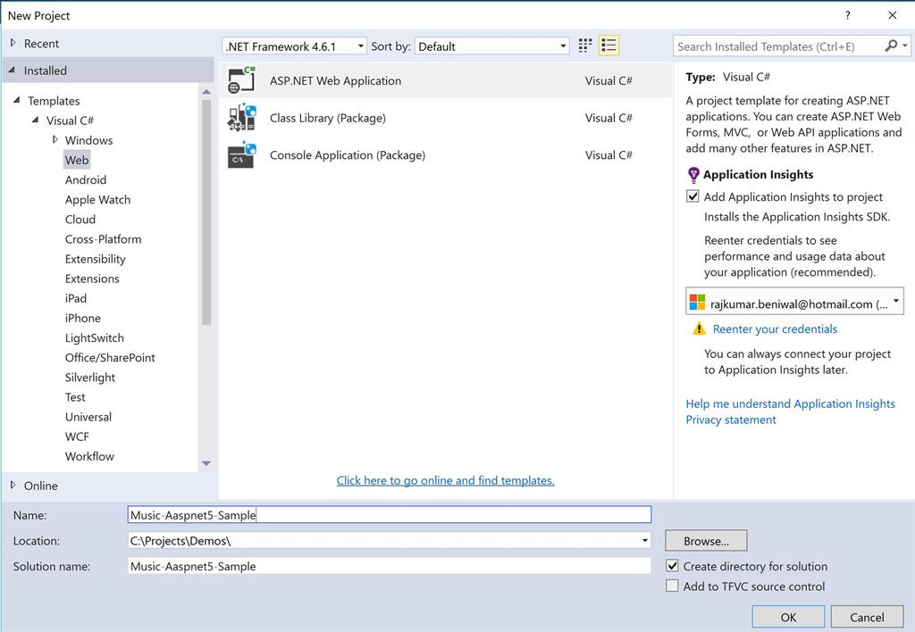
Task: Select the Test category
Action: 75,397
